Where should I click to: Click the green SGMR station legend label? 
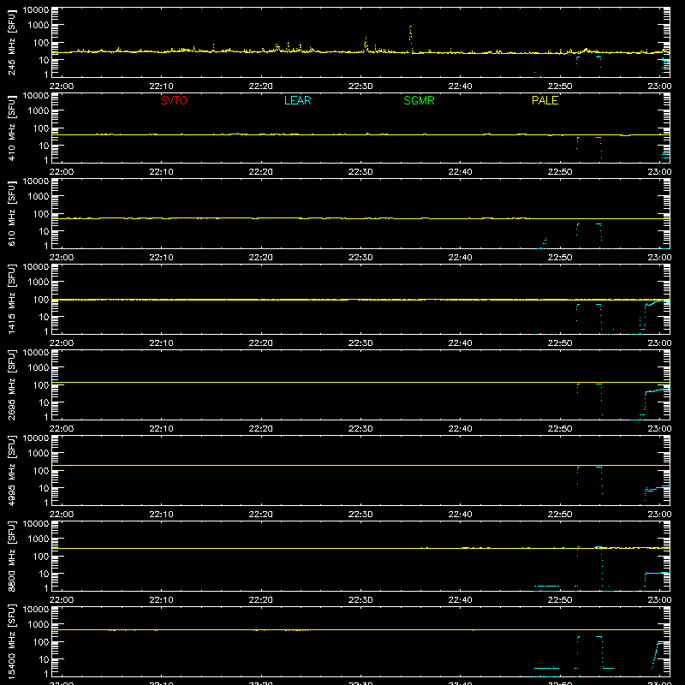(419, 100)
